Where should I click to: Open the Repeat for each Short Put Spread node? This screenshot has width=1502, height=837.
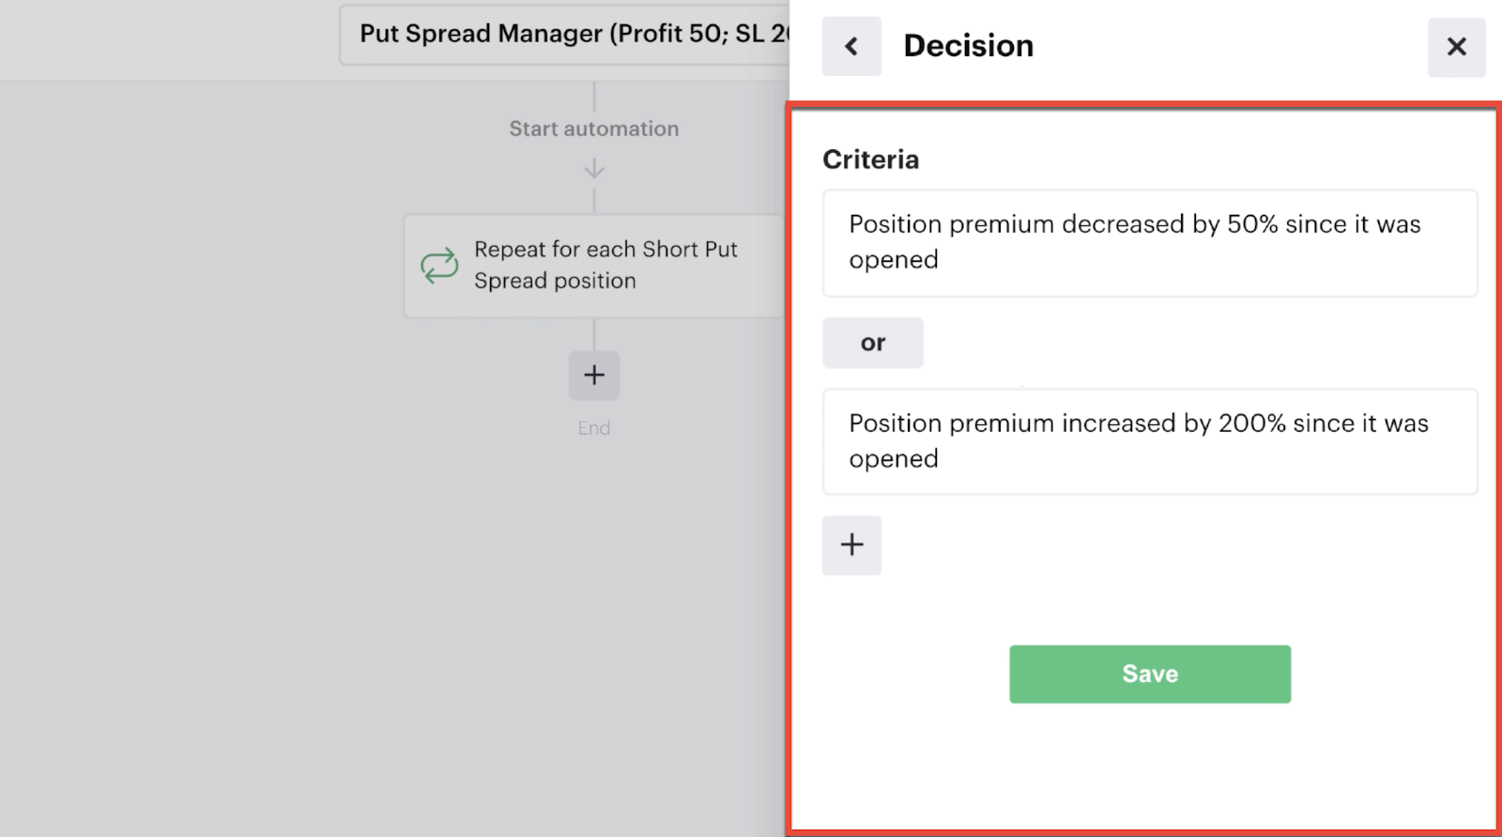click(605, 266)
